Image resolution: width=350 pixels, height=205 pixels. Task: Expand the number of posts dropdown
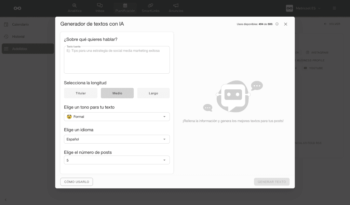tap(117, 160)
